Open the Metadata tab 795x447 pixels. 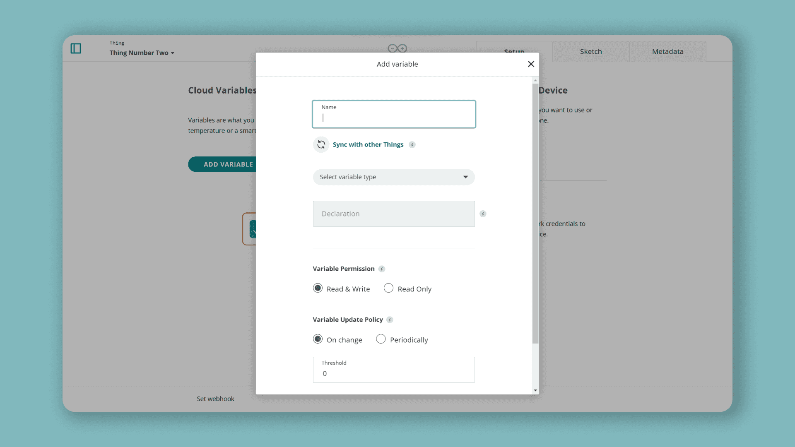[x=667, y=52]
